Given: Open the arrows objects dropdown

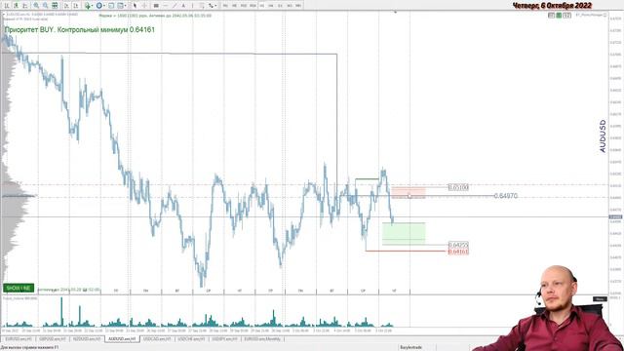Looking at the screenshot, I should tap(215, 6).
